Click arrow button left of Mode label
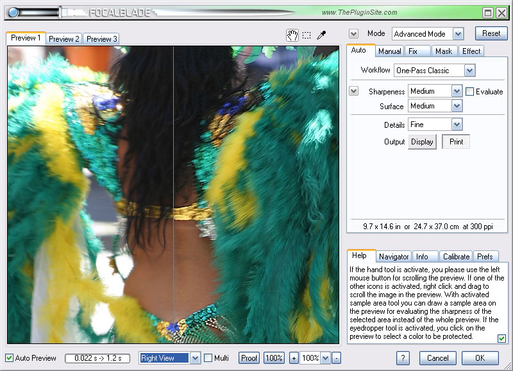Screen dimensions: 513x371 [x=353, y=33]
